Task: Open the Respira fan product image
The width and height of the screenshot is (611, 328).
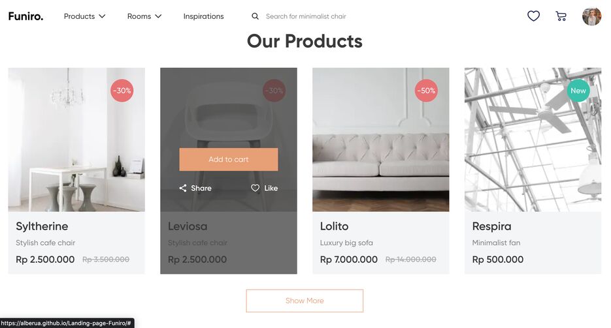Action: point(533,140)
